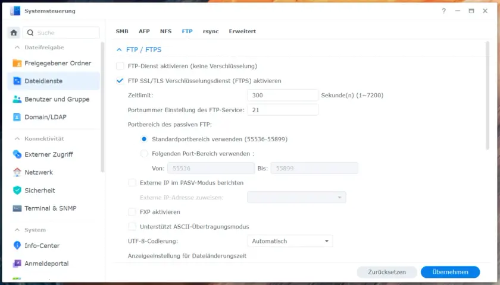Switch to the NFS tab

point(166,31)
